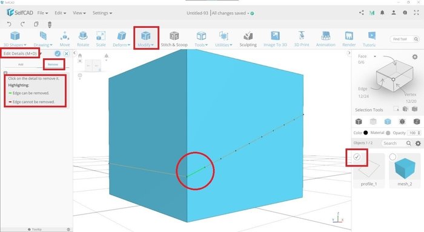
Task: Click the green M icon in header
Action: coord(372,13)
